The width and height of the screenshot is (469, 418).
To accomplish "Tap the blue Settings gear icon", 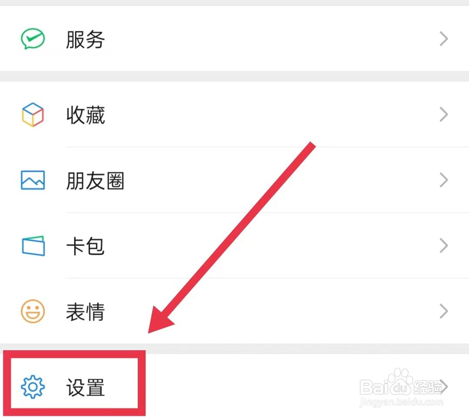I will 33,387.
